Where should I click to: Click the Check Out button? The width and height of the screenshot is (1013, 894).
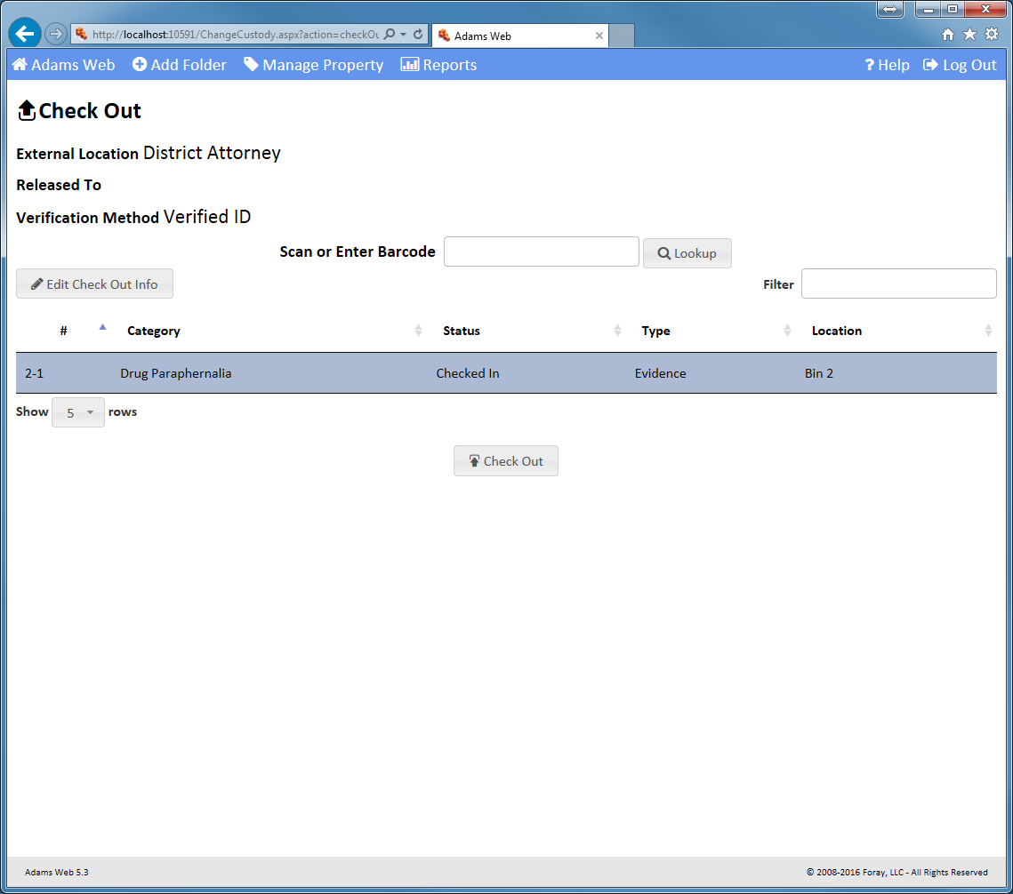coord(505,461)
